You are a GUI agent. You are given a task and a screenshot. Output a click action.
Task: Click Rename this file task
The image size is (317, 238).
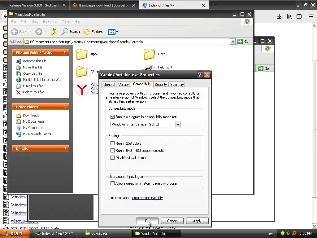(35, 61)
